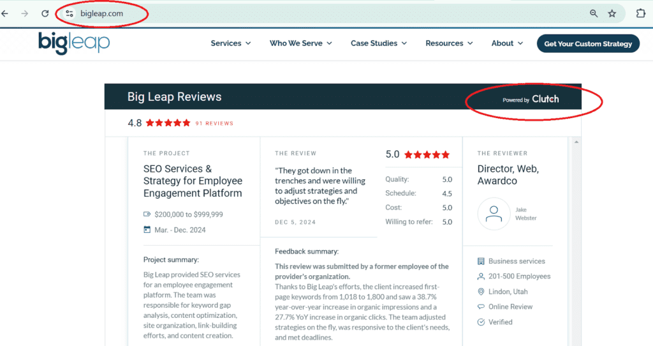The image size is (653, 346).
Task: Click the building icon beside Business services
Action: point(481,261)
